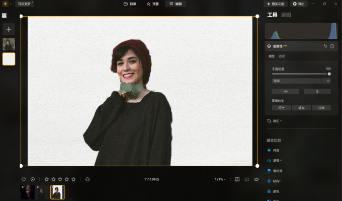Toggle the circle flag icon beside heart

[x=33, y=179]
